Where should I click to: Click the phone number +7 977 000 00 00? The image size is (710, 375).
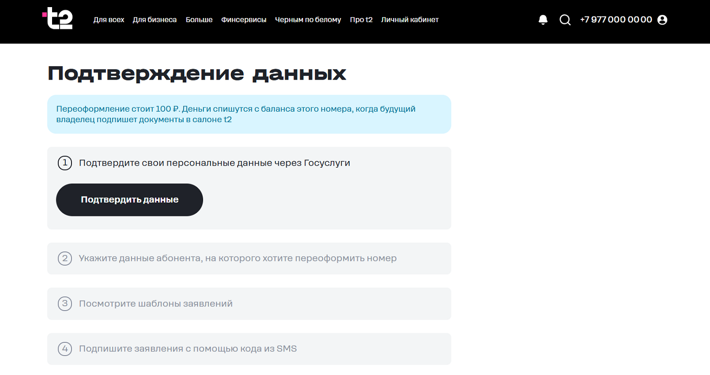tap(616, 20)
